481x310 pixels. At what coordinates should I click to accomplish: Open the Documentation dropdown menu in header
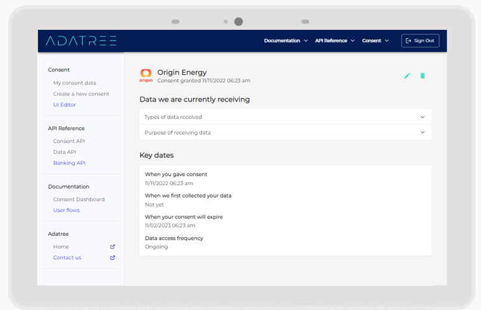coord(285,41)
